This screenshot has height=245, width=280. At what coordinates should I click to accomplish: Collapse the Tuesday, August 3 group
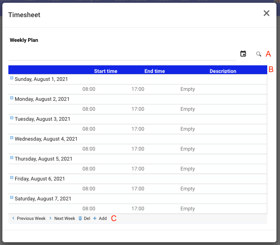point(12,118)
